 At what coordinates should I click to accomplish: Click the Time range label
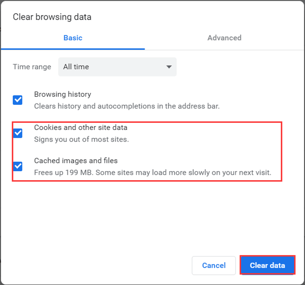(32, 67)
